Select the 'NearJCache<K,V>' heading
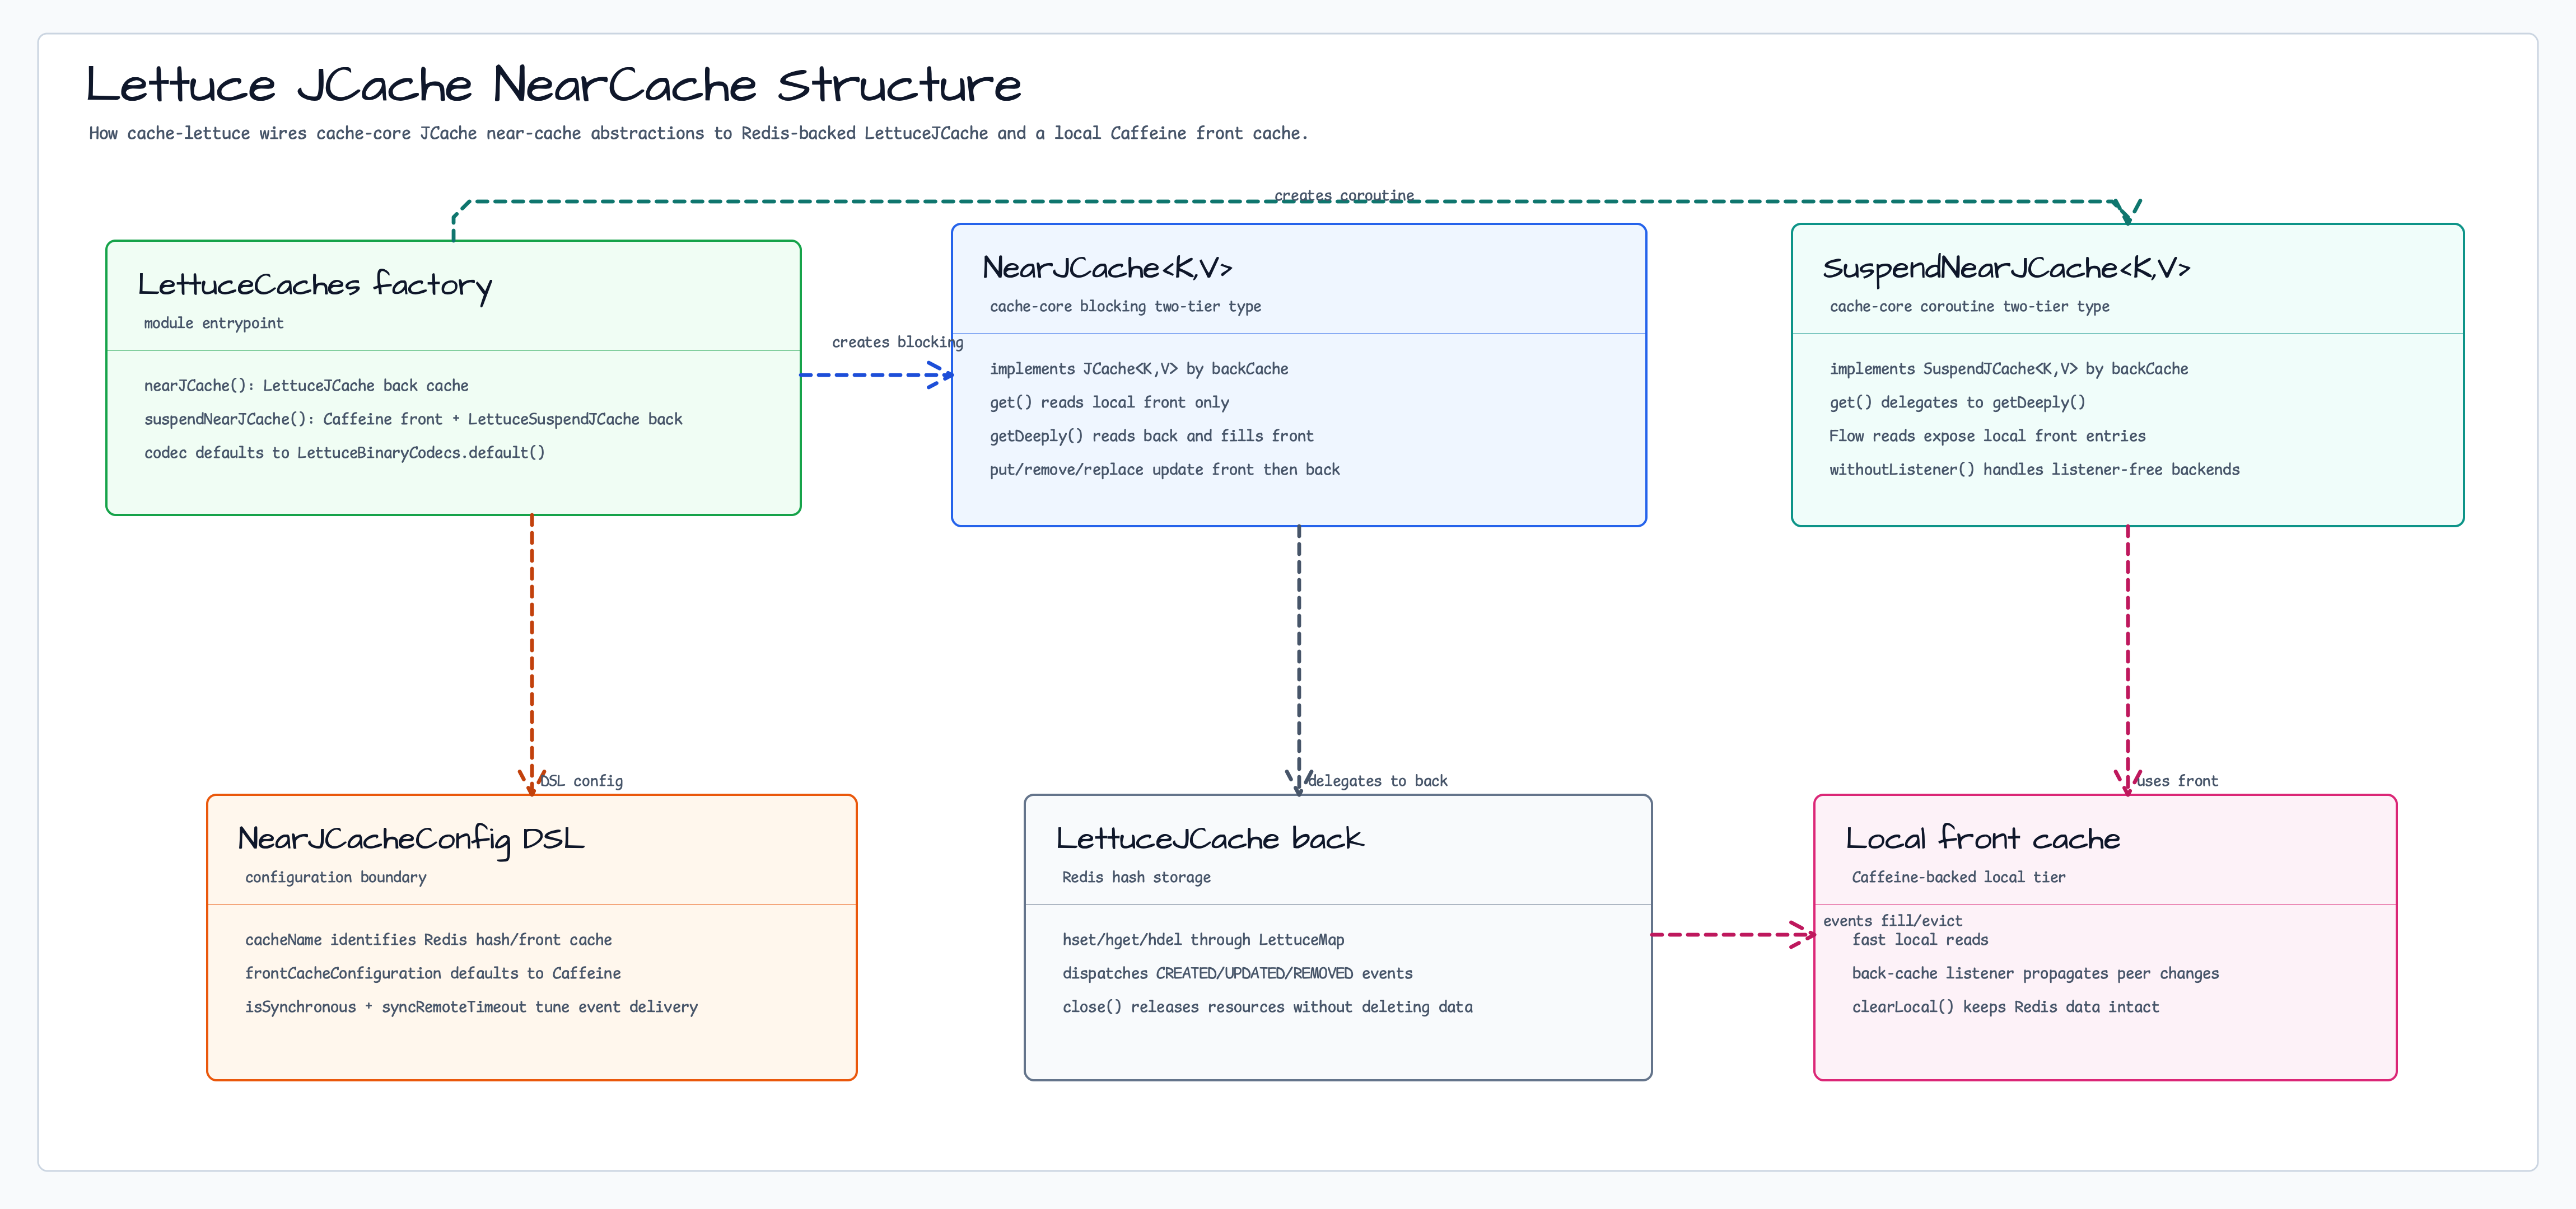 pos(1107,268)
